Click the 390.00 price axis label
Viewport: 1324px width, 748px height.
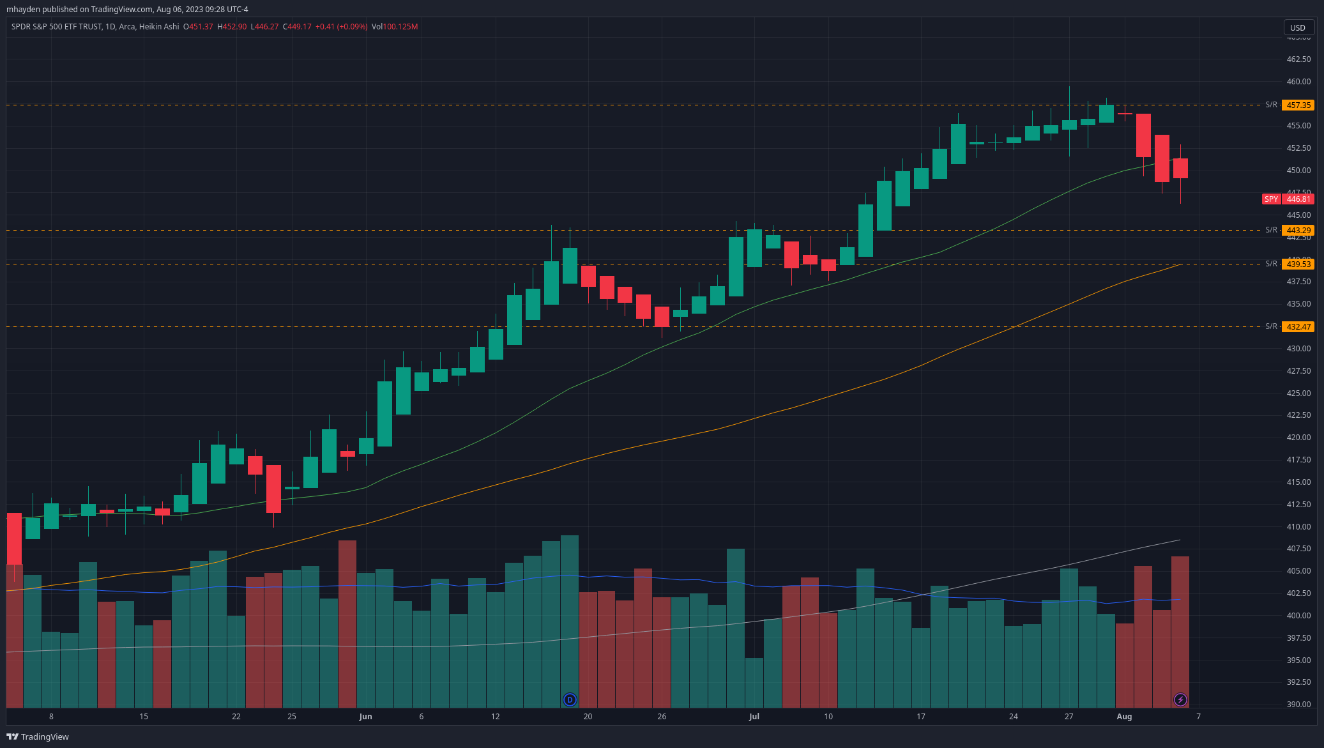click(x=1298, y=705)
